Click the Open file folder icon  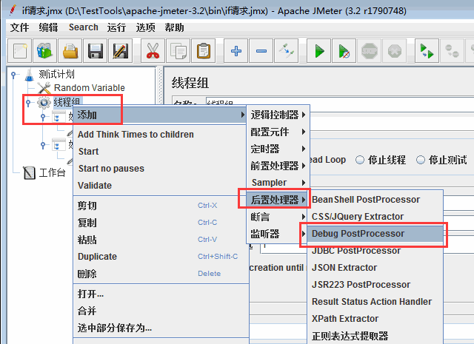pos(70,51)
